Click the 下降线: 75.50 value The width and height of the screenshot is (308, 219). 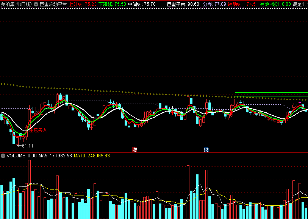112,4
